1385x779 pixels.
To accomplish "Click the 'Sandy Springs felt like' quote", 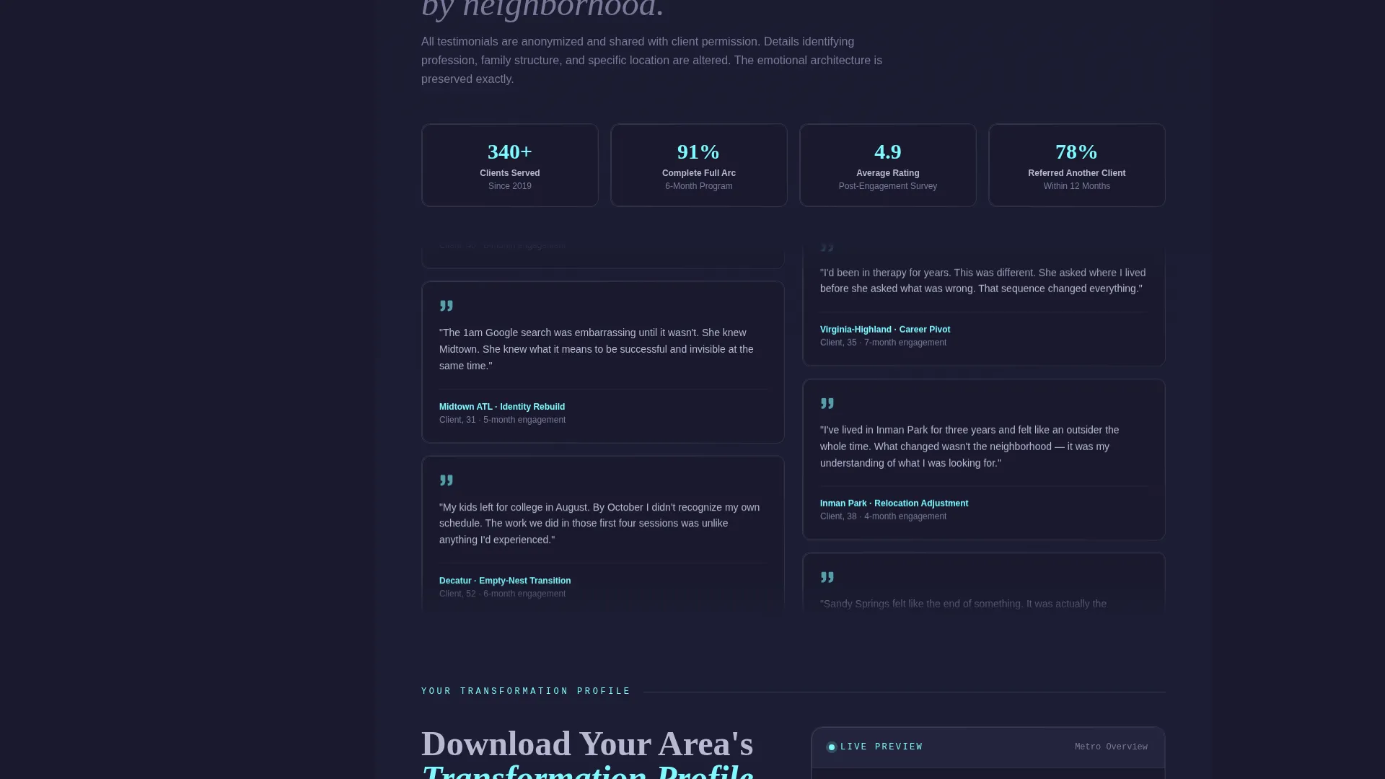I will click(x=963, y=604).
